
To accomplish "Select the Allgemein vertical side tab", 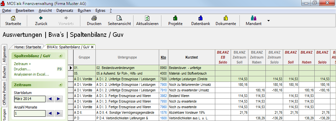I will tap(5, 54).
